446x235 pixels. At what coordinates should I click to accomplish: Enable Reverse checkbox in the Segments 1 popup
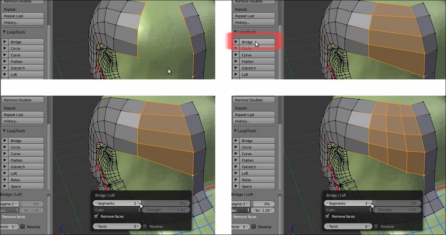pyautogui.click(x=145, y=227)
